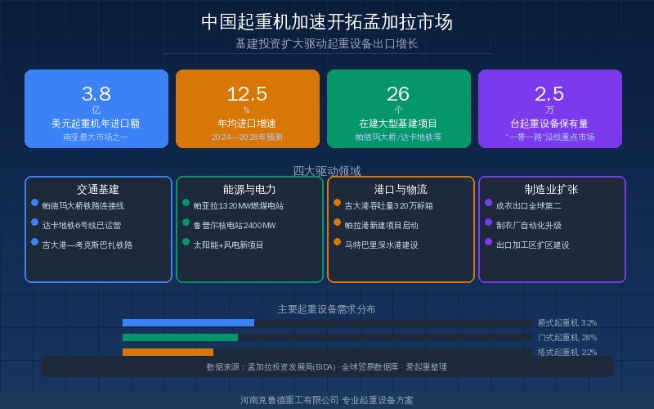The width and height of the screenshot is (654, 409).
Task: Click the chart heading 主要起重设备需求分布
Action: click(x=326, y=309)
